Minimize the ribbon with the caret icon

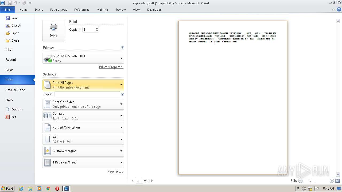tap(333, 10)
